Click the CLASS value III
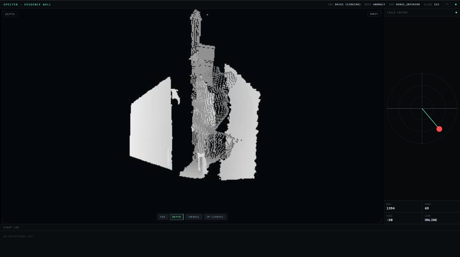The width and height of the screenshot is (460, 257). [x=437, y=4]
